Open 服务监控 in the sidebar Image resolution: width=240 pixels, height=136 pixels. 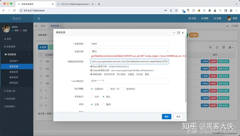click(14, 77)
